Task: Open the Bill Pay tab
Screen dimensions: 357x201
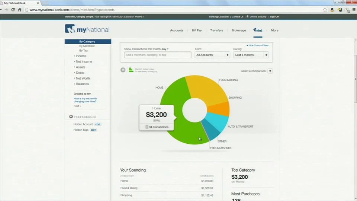Action: click(x=197, y=30)
